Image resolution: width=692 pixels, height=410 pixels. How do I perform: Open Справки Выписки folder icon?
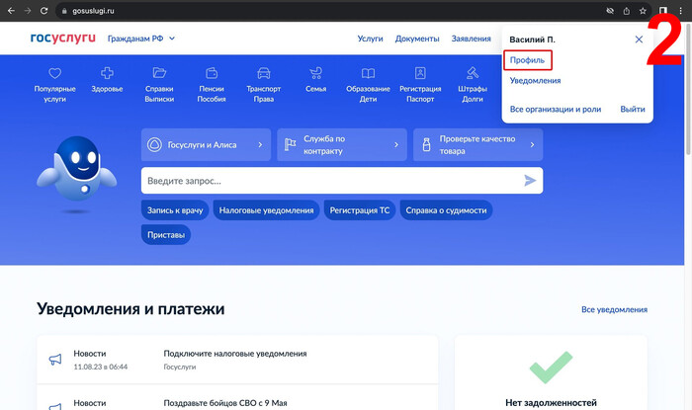[x=159, y=73]
